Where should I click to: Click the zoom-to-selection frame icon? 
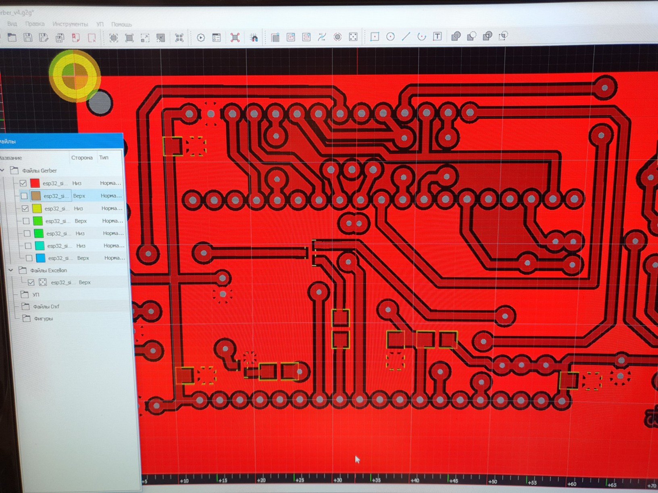point(114,38)
